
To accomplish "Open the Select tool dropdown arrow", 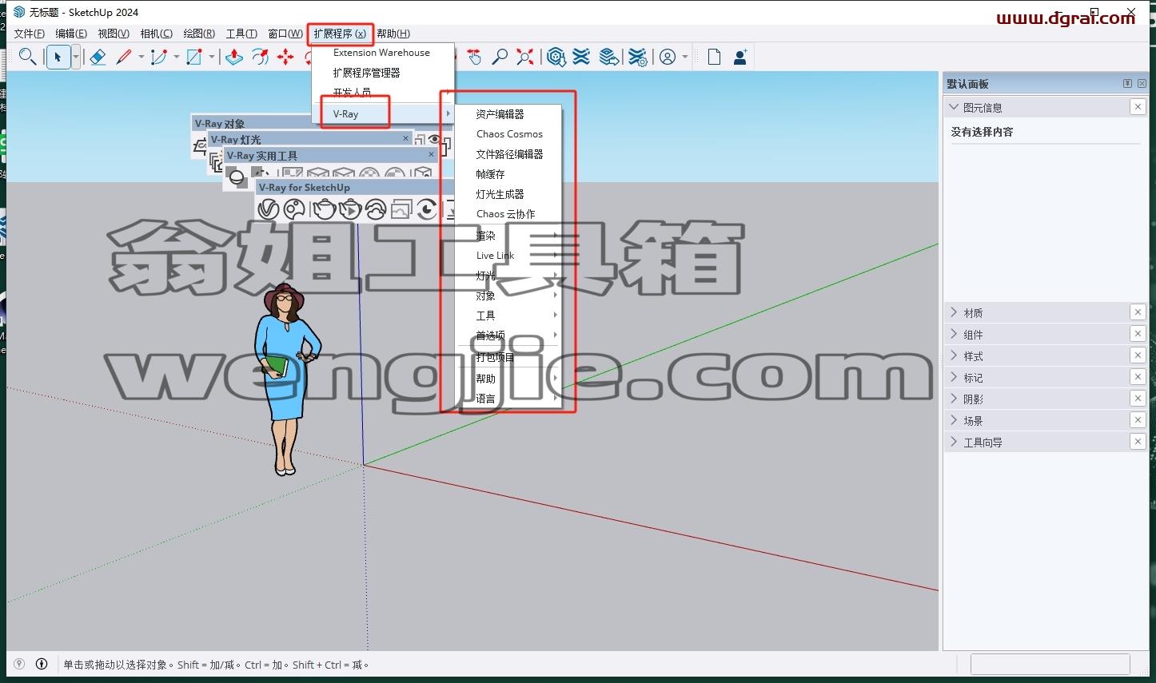I will (76, 57).
